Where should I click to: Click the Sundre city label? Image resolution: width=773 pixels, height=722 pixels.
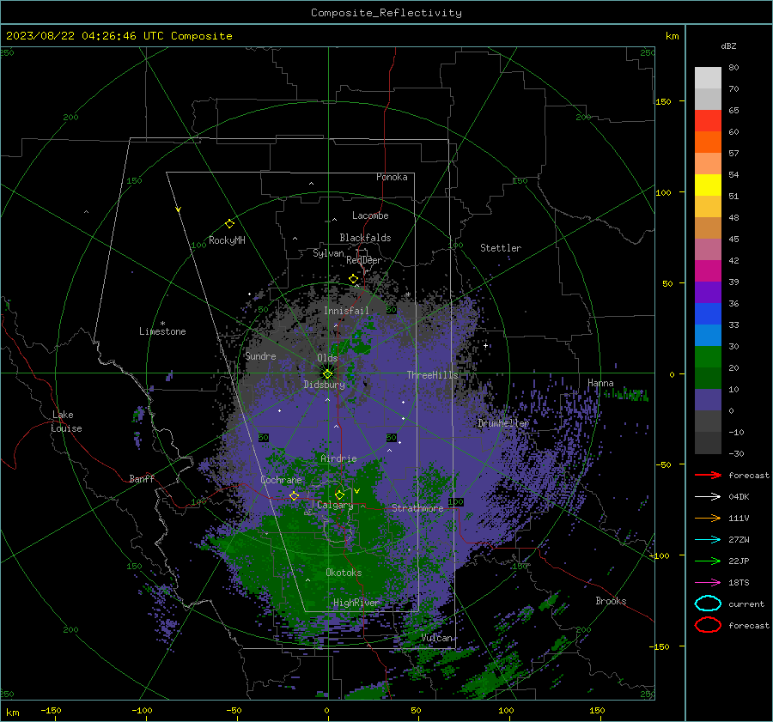click(260, 356)
